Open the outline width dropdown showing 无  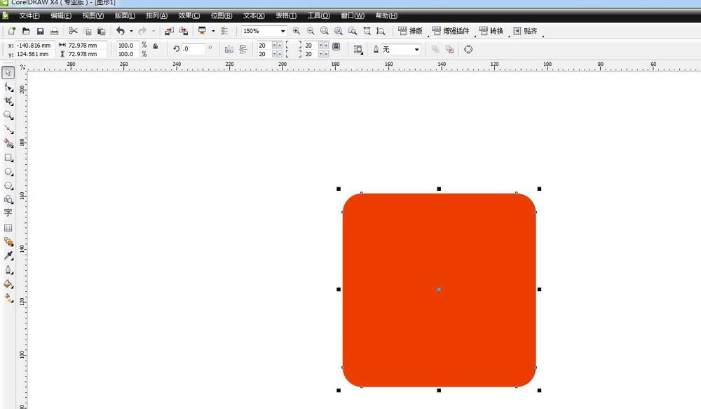tap(416, 50)
